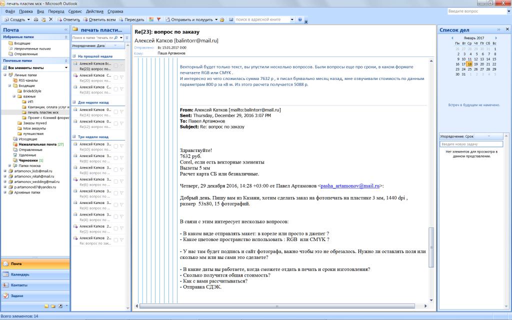Minimize the To-Do Bar with chevrons

[x=499, y=29]
